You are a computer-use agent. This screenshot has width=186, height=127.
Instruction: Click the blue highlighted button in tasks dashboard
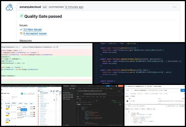24,109
